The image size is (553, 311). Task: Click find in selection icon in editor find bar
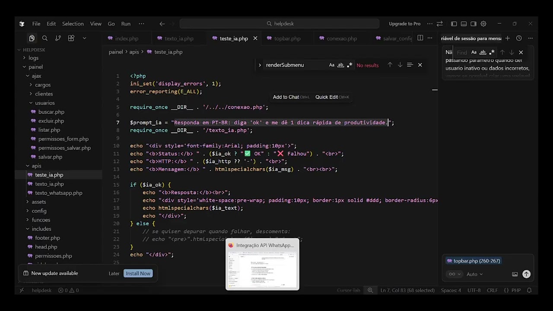[410, 65]
